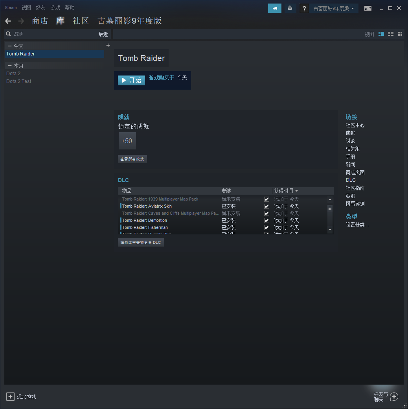Open the 帮助 menu
Screen dimensions: 408x409
click(70, 7)
